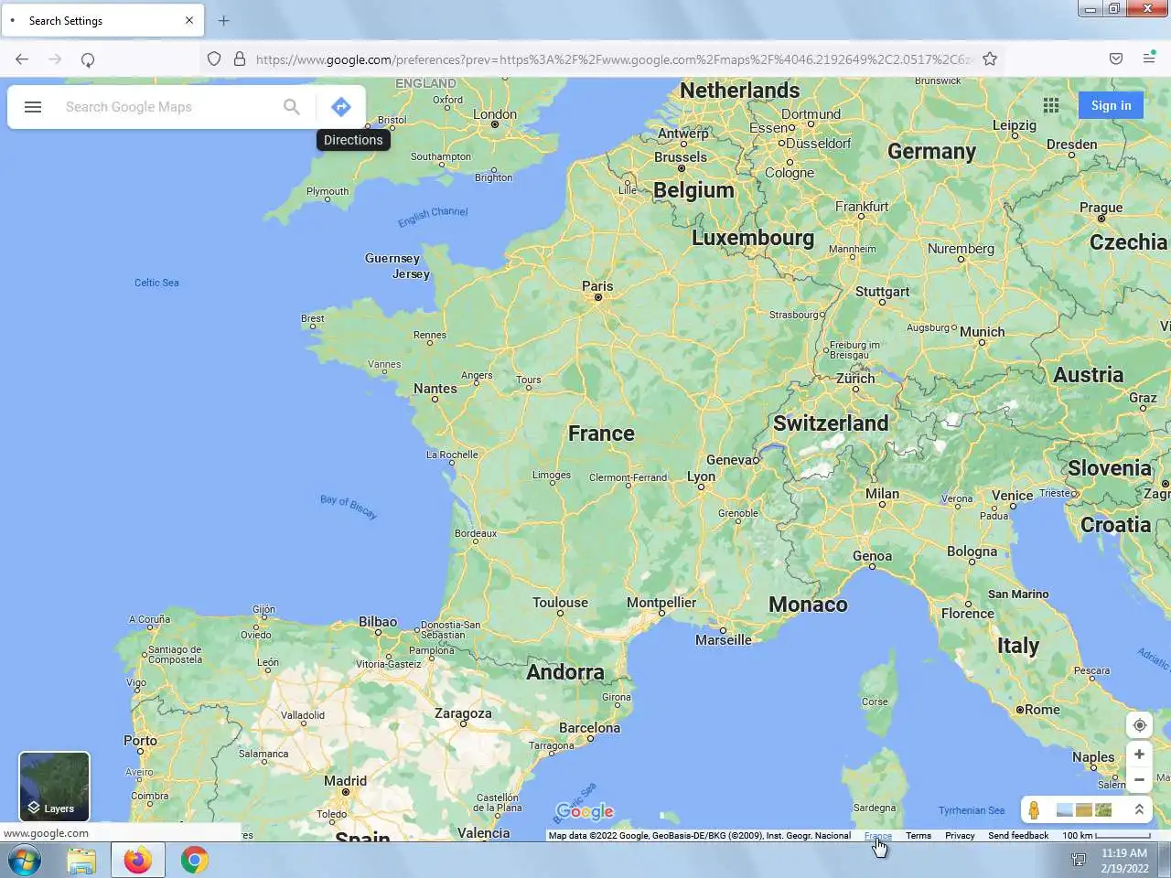Click the first sky imagery thumbnail
Image resolution: width=1171 pixels, height=878 pixels.
click(x=1065, y=809)
